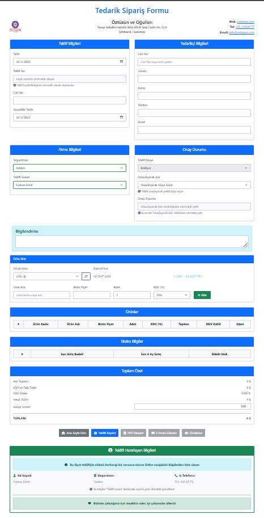Click the green Ekle button

pos(202,295)
